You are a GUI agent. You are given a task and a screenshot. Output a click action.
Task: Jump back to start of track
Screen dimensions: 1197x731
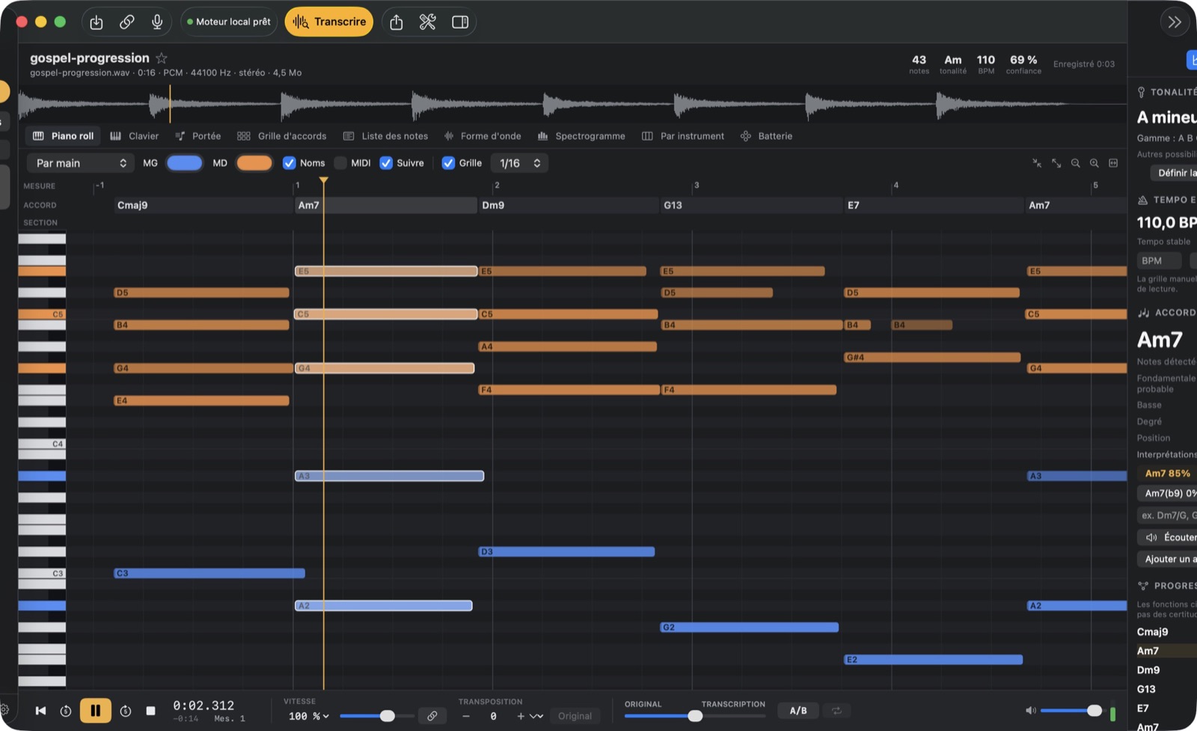[x=40, y=711]
